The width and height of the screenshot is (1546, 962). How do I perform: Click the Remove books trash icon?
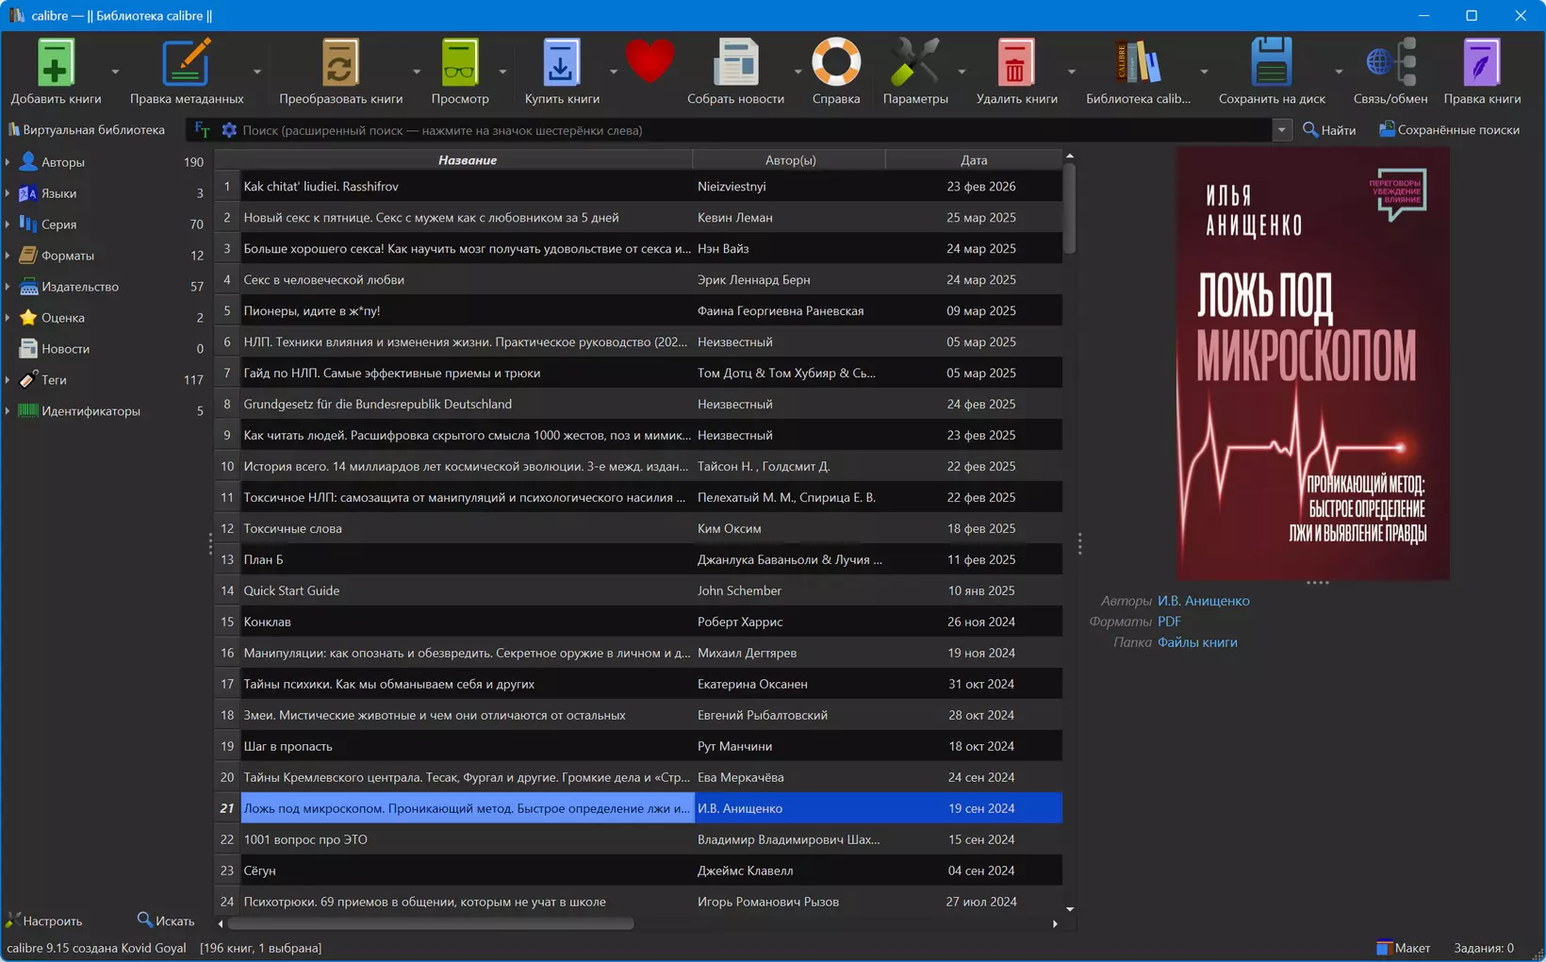[1016, 72]
